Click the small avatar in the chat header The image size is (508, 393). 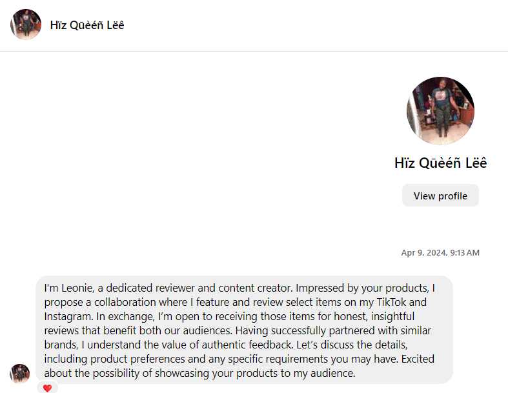pos(26,25)
